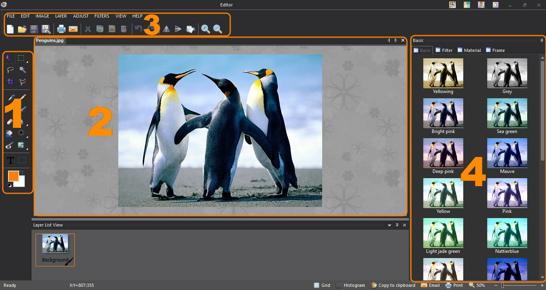Click Copy to clipboard in status bar

(x=393, y=285)
